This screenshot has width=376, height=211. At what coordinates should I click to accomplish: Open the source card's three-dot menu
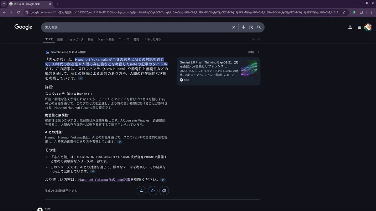coord(192,80)
